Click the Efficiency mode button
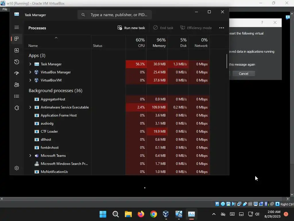 (196, 28)
